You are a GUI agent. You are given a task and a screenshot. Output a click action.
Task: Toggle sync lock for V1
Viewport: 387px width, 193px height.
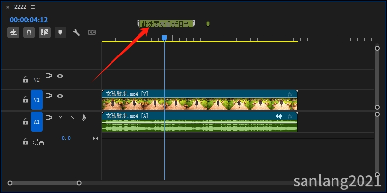[49, 96]
